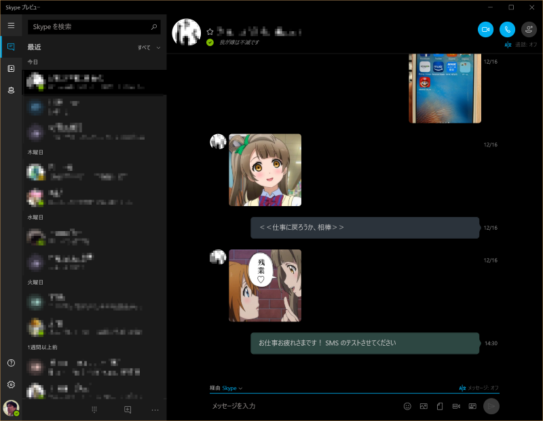543x421 pixels.
Task: Select the first chat under 今日
Action: click(94, 82)
